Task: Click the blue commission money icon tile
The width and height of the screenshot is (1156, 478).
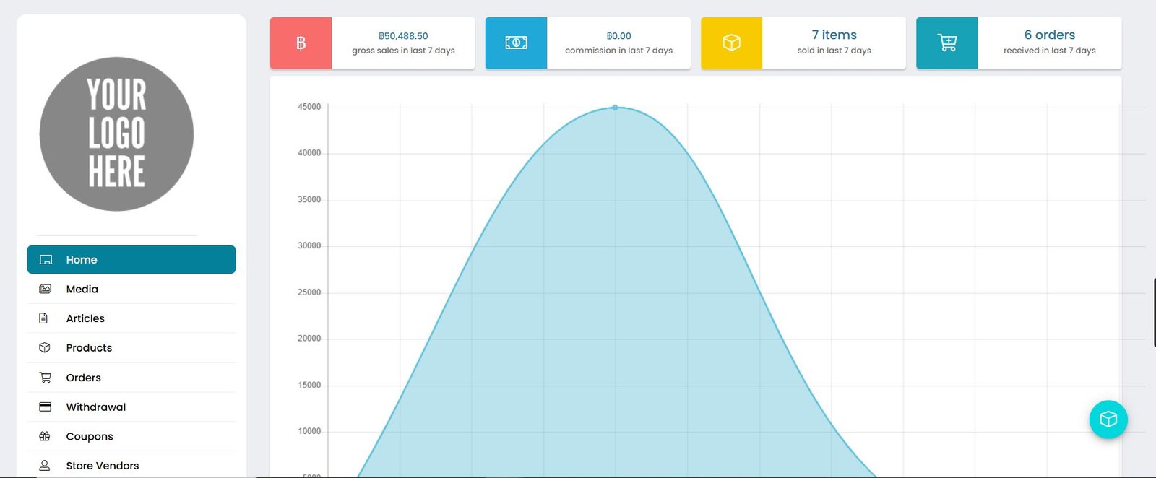Action: tap(516, 43)
